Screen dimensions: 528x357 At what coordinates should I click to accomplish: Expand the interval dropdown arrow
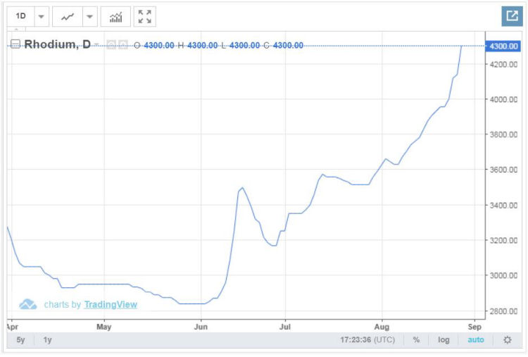(42, 16)
